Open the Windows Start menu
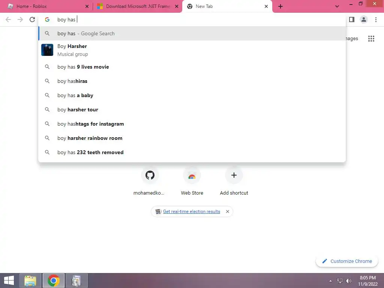 [9, 280]
